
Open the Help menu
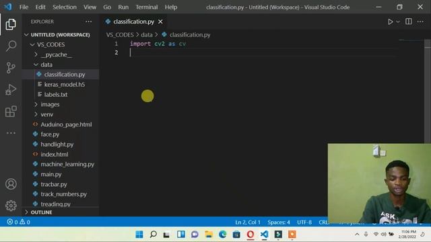coord(171,7)
